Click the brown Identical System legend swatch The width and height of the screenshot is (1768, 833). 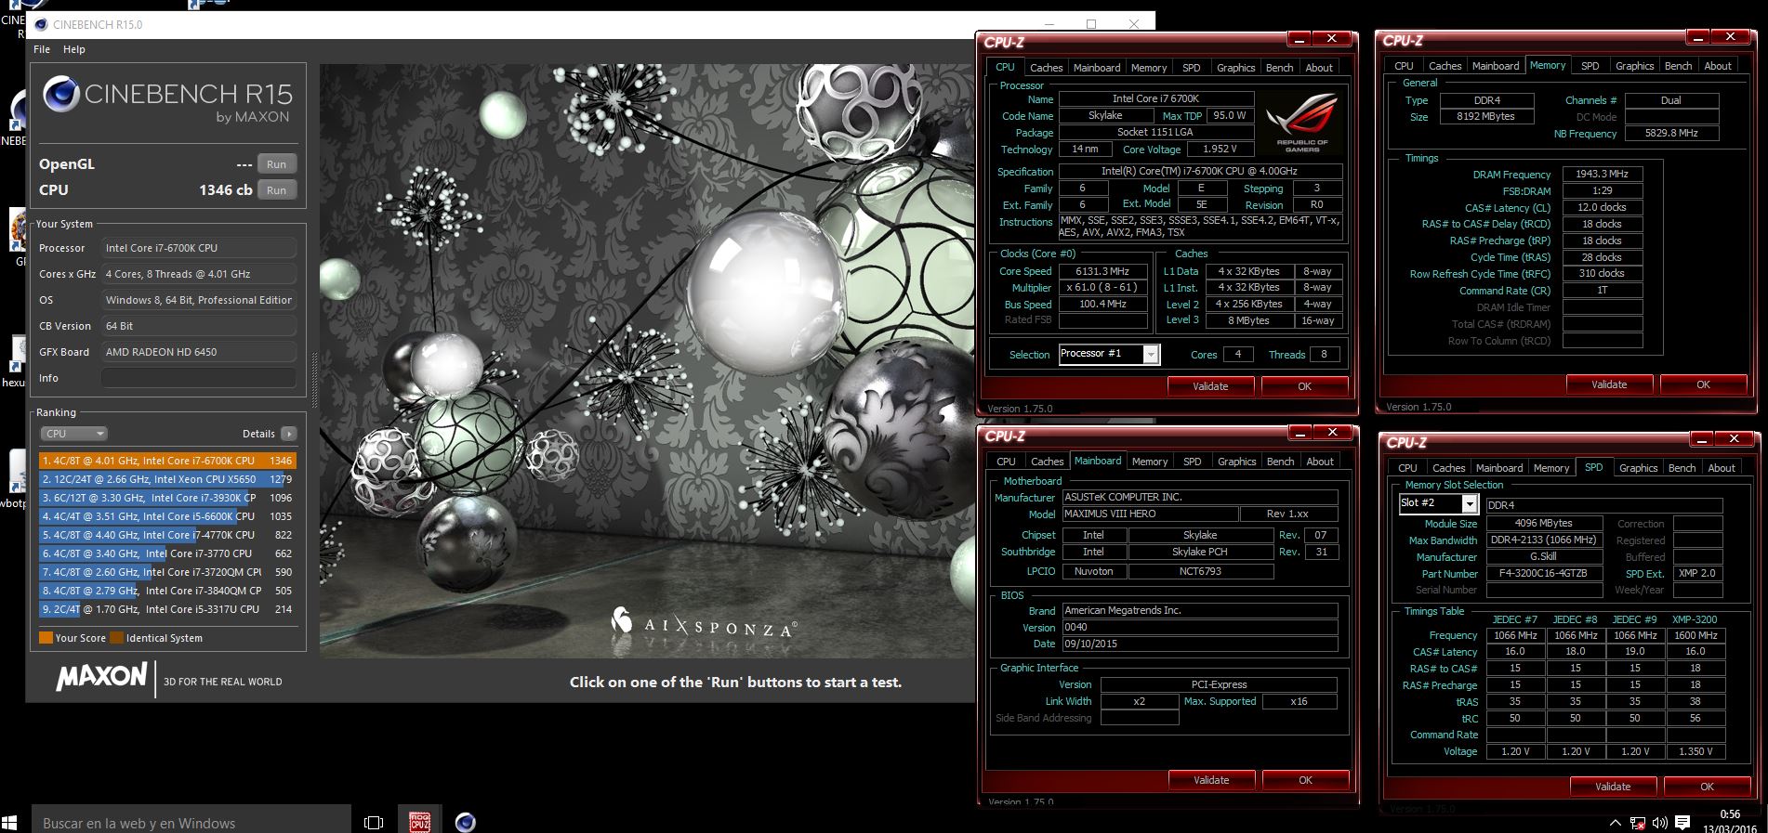click(x=116, y=638)
